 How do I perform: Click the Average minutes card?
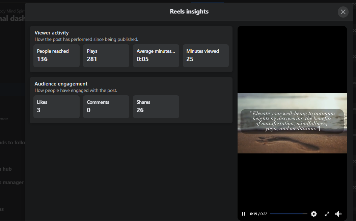point(156,56)
